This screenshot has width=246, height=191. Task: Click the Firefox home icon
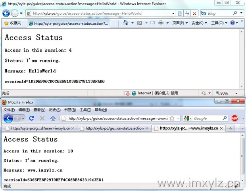tap(53, 118)
